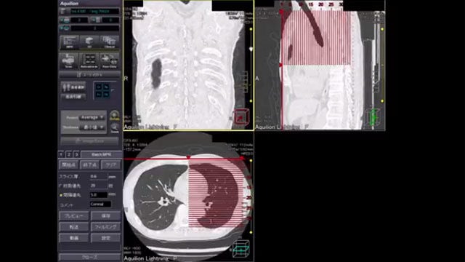Click the Rotate icon beside the Average dropdown
Screen dimensions: 465x262
[115, 115]
